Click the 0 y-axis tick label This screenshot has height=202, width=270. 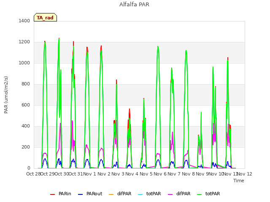click(x=29, y=168)
